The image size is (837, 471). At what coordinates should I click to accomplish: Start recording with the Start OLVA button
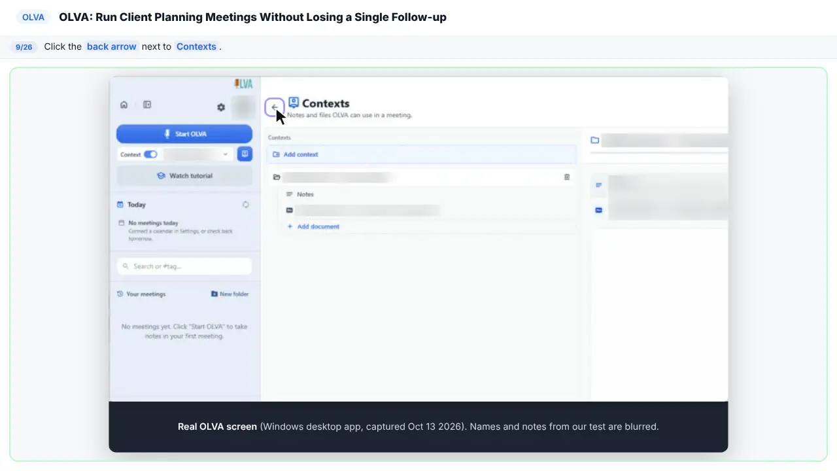184,133
